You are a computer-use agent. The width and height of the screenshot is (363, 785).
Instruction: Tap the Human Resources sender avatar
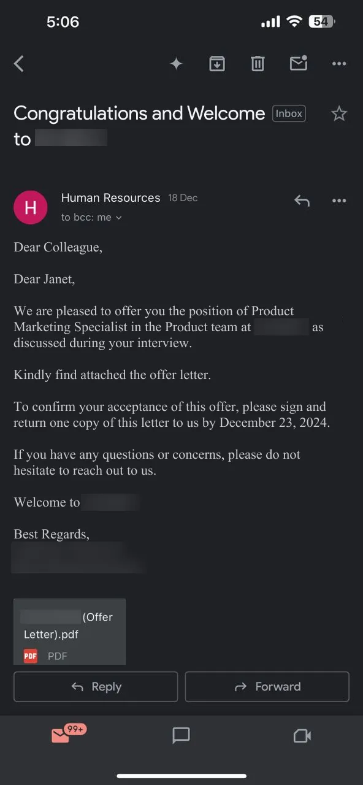click(31, 207)
